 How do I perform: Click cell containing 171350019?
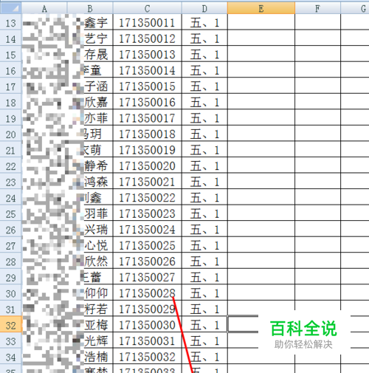tap(147, 150)
